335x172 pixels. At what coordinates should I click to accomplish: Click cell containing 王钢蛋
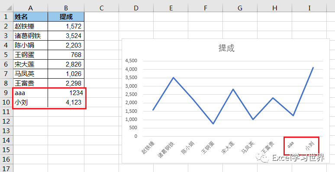pos(31,55)
